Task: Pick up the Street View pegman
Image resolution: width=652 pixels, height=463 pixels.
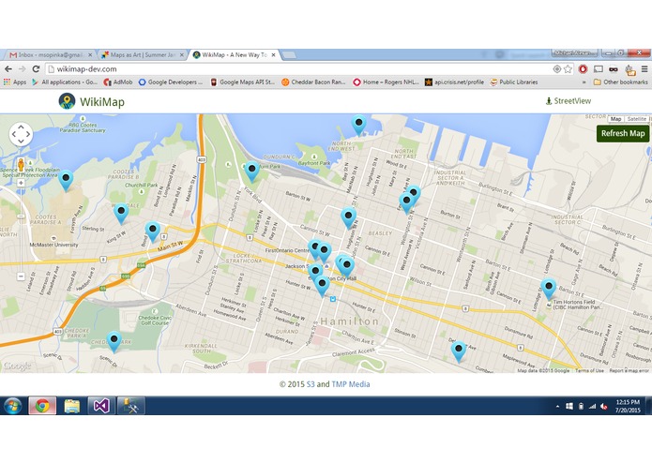Action: [x=21, y=165]
